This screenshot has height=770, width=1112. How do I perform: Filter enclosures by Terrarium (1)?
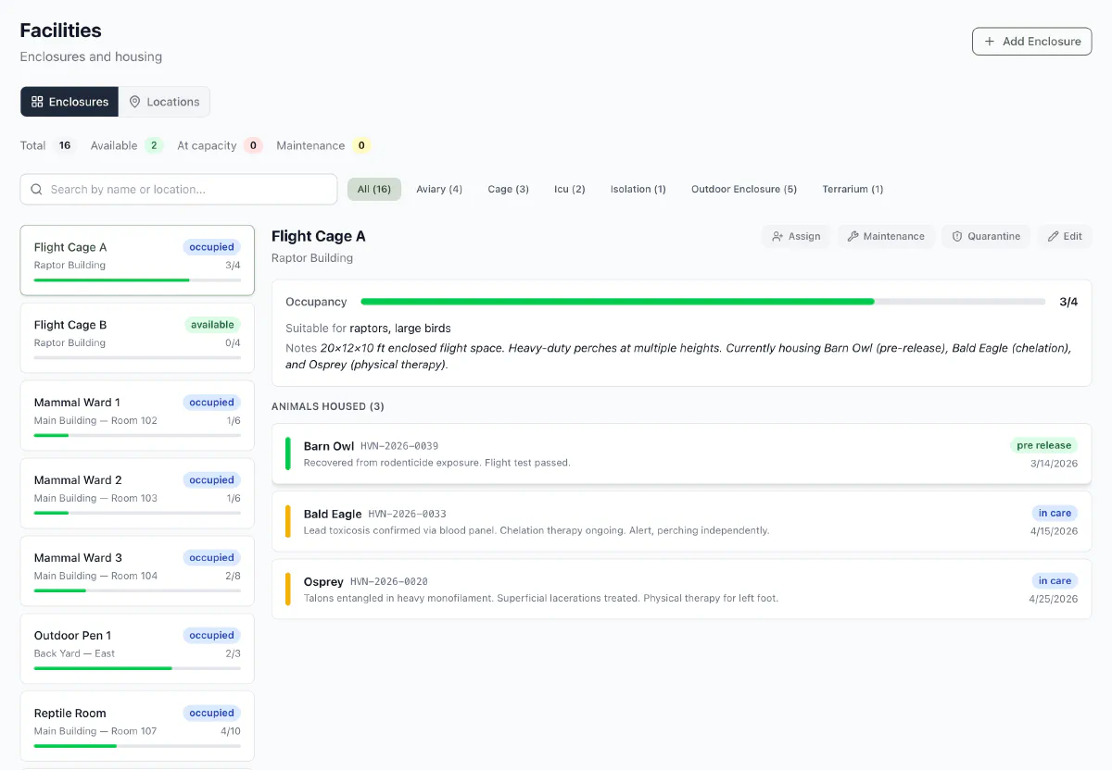pyautogui.click(x=853, y=189)
